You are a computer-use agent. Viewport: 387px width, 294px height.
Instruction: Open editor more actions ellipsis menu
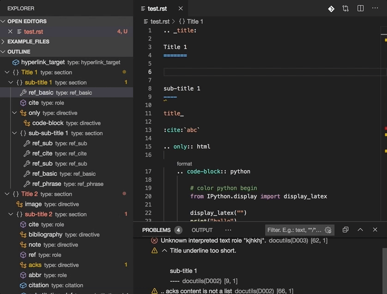pyautogui.click(x=375, y=8)
